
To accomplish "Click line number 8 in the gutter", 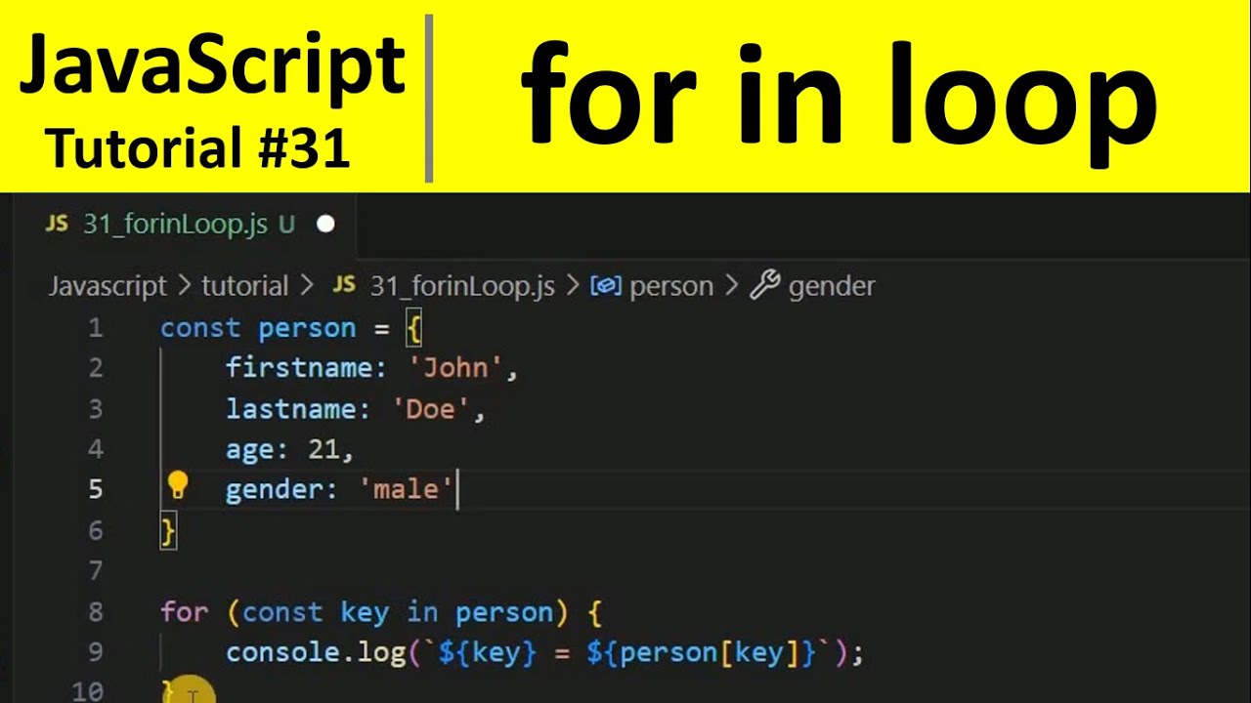I will 96,612.
